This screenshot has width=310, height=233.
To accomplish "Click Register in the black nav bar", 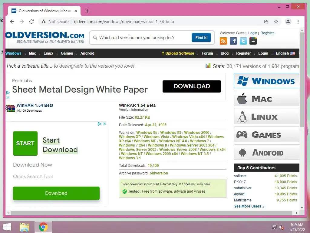I will coord(243,53).
